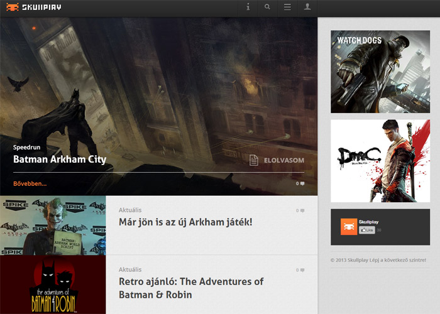
Task: Open the info icon in header
Action: 248,7
